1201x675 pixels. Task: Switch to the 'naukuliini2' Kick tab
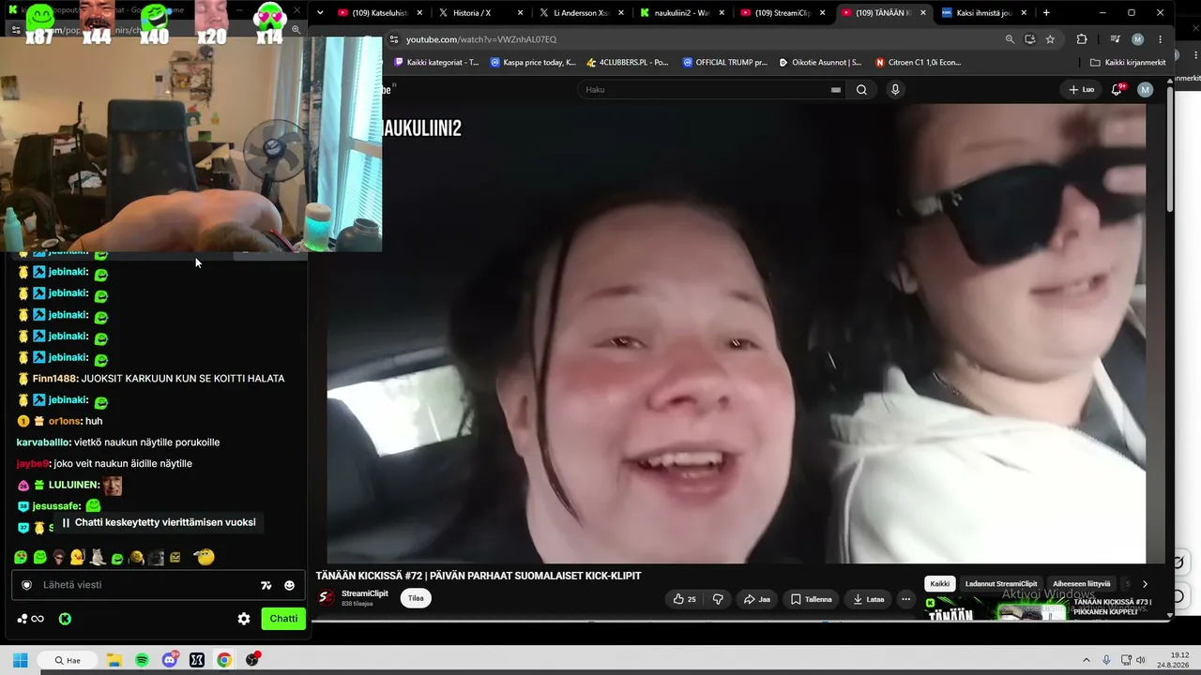(682, 13)
